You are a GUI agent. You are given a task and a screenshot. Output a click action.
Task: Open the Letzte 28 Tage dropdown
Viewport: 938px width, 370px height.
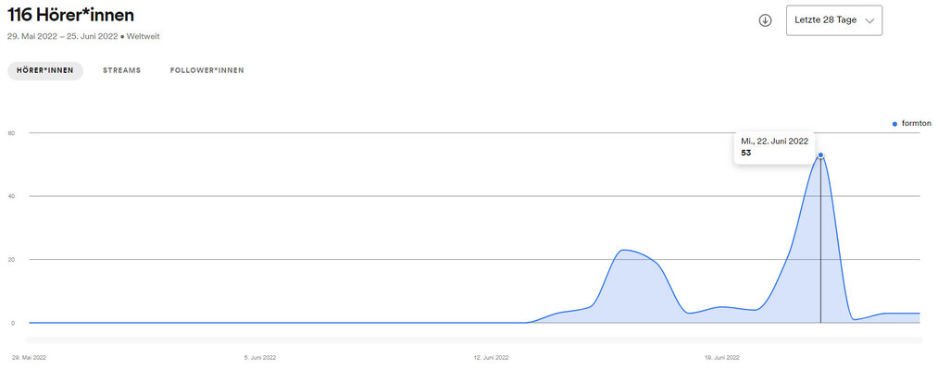(x=834, y=20)
